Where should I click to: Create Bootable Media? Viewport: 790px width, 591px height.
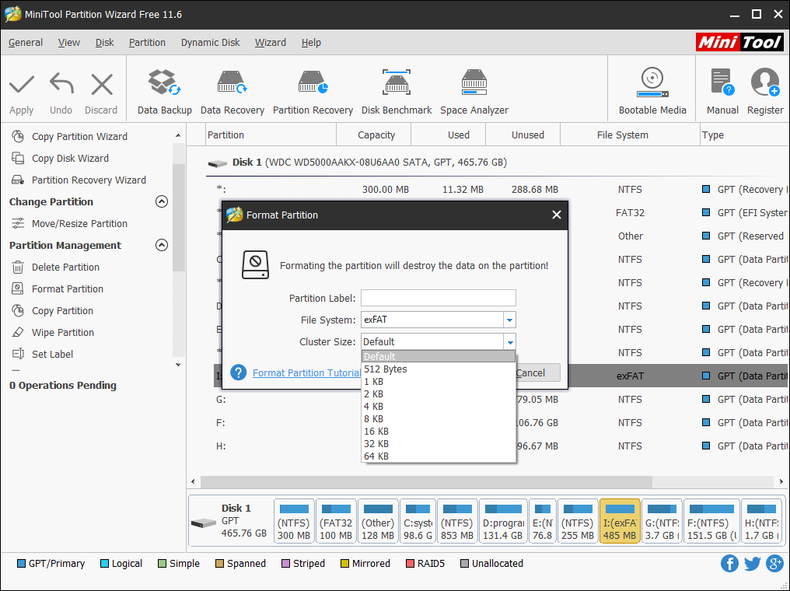pyautogui.click(x=652, y=88)
